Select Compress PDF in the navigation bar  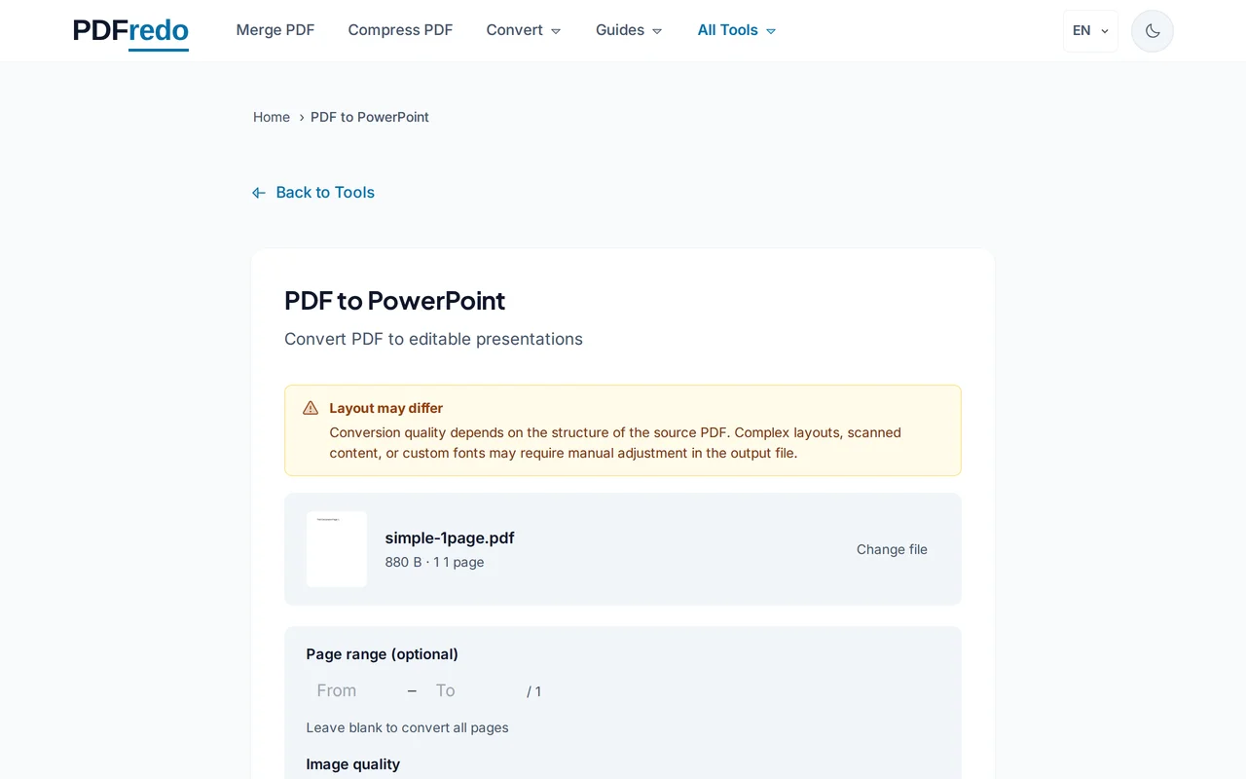(400, 30)
